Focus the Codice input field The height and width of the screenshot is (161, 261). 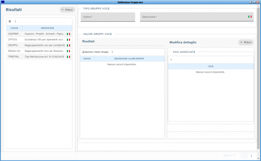click(108, 17)
